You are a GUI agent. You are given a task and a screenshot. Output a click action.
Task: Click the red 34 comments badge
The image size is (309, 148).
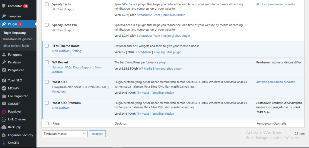tap(26, 6)
